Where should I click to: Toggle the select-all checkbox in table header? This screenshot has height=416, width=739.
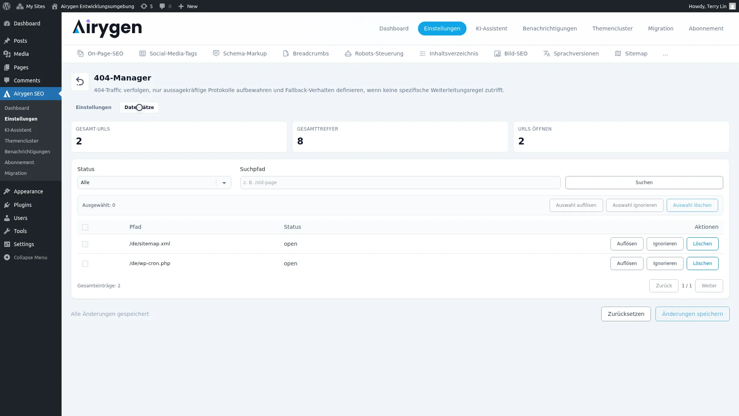coord(85,227)
